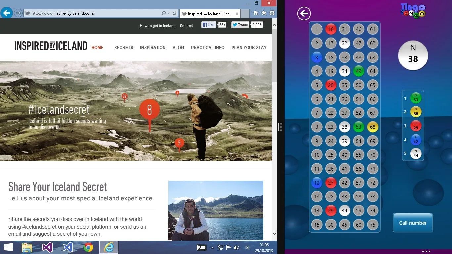Open the BLOG menu item
Image resolution: width=452 pixels, height=254 pixels.
tap(178, 48)
